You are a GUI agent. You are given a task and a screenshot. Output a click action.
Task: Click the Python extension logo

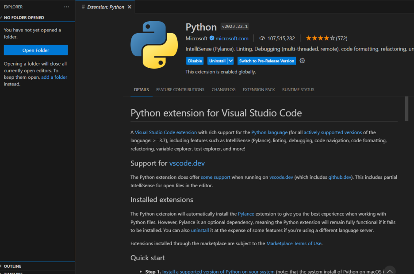154,45
